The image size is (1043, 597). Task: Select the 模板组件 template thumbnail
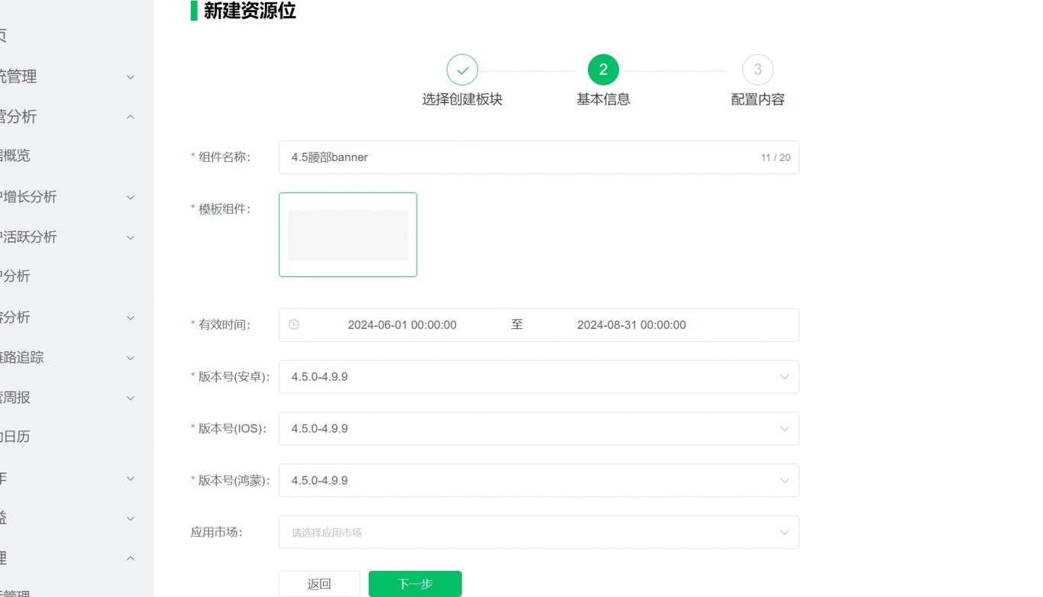347,234
